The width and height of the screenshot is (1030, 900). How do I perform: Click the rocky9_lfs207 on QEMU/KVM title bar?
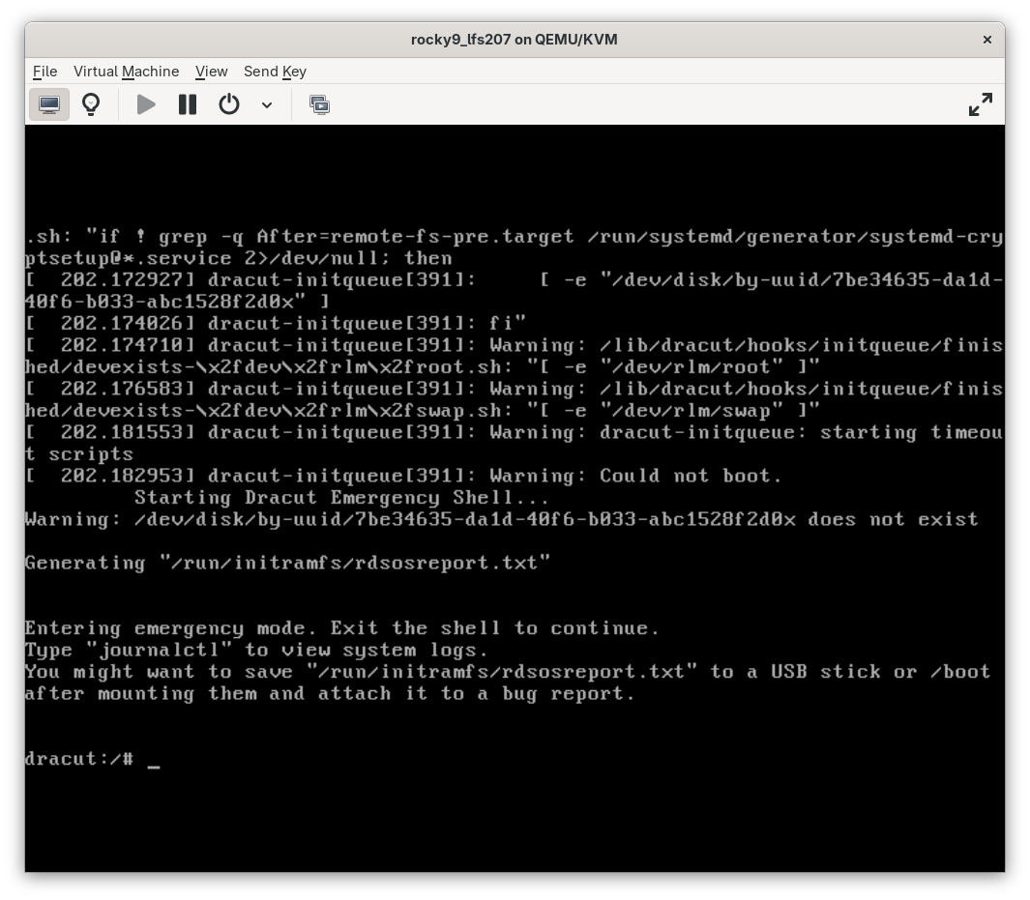pyautogui.click(x=514, y=40)
